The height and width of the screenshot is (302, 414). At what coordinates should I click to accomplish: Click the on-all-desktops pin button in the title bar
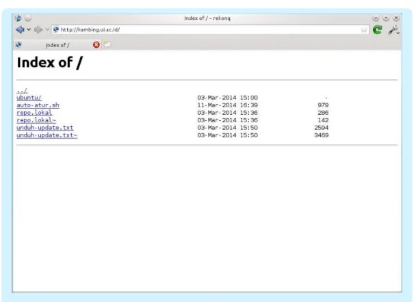[28, 18]
